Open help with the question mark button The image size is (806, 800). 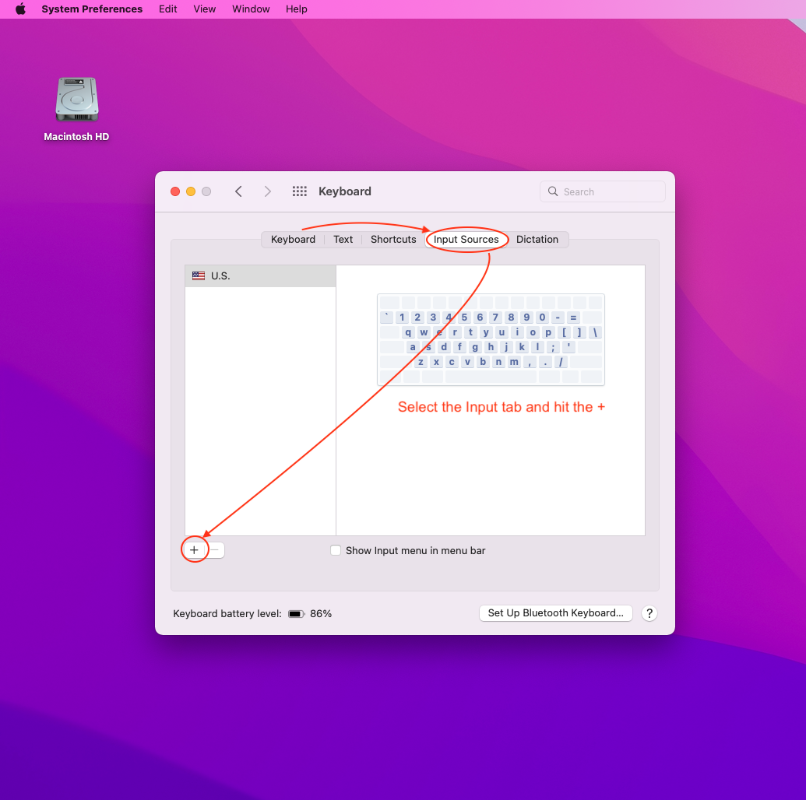tap(649, 613)
